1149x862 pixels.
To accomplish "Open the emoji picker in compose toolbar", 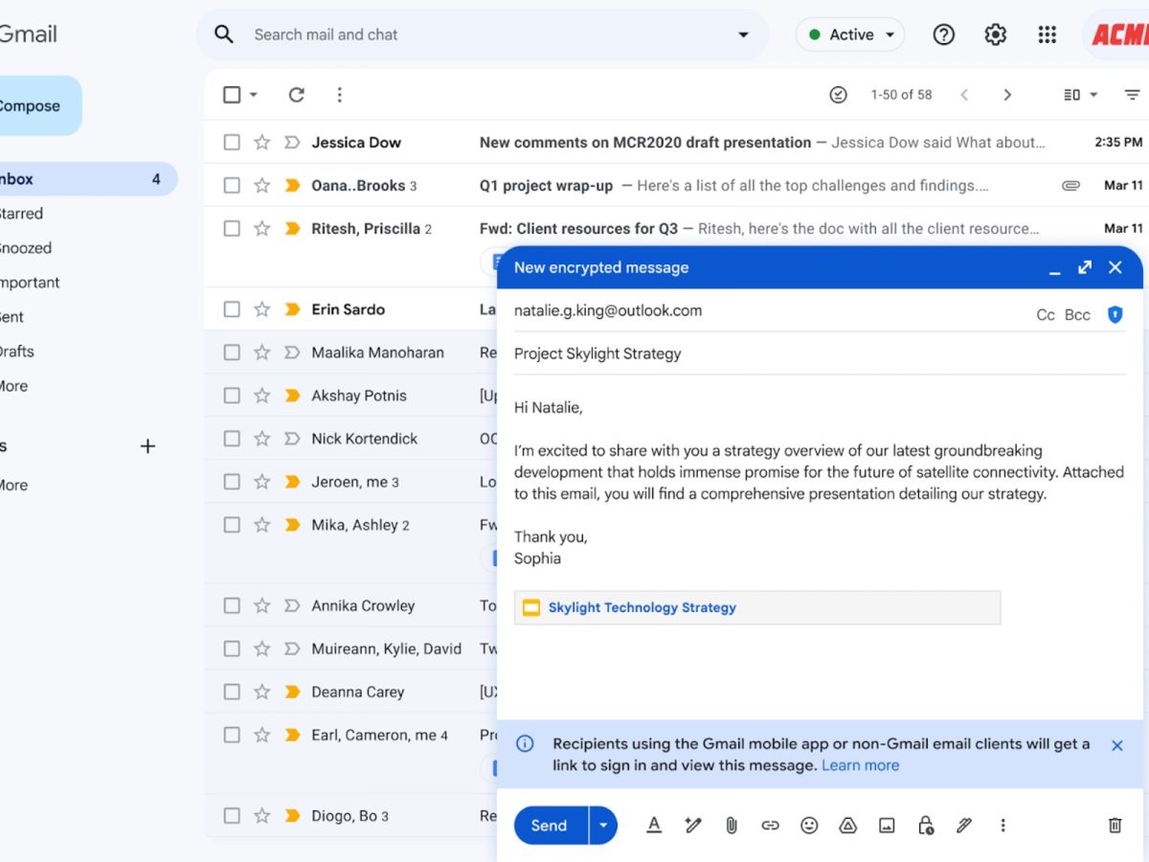I will pos(809,825).
